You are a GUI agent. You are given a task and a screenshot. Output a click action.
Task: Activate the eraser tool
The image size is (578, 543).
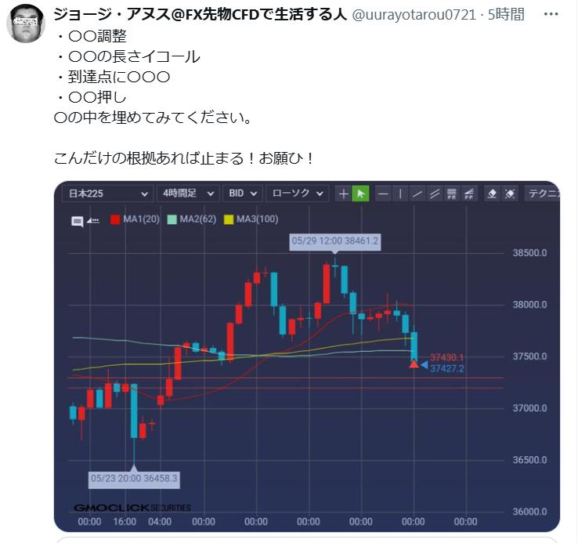pos(492,194)
